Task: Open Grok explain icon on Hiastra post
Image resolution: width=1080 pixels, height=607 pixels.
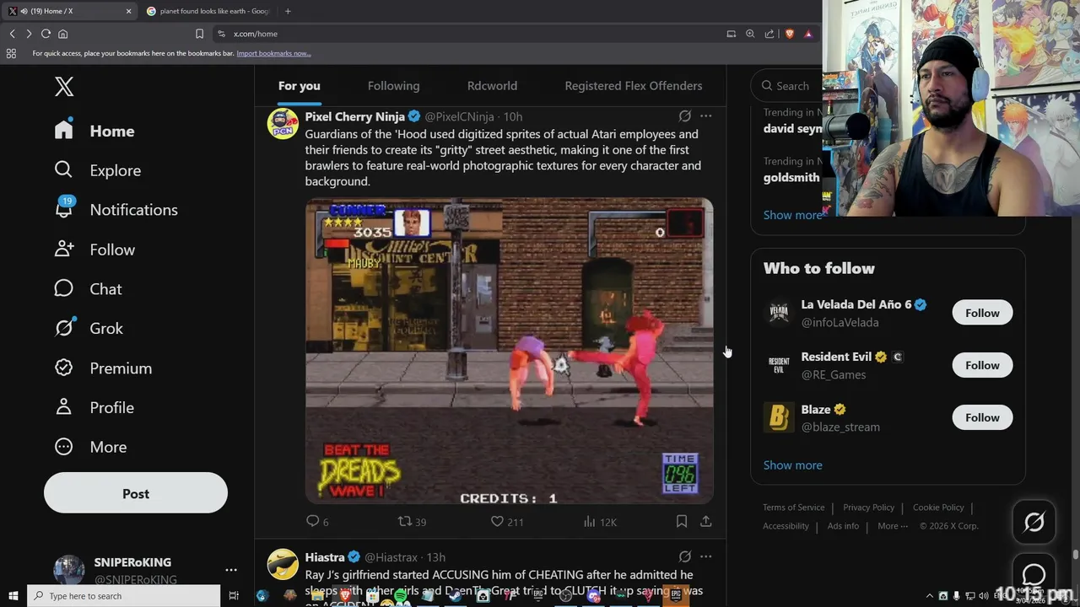Action: tap(685, 556)
